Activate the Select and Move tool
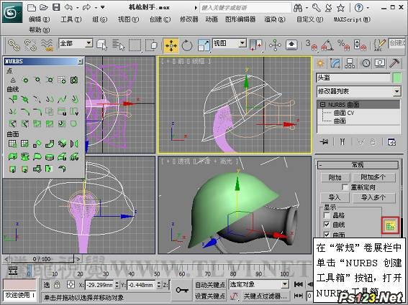Screen dimensions: 408x305 (x=171, y=45)
